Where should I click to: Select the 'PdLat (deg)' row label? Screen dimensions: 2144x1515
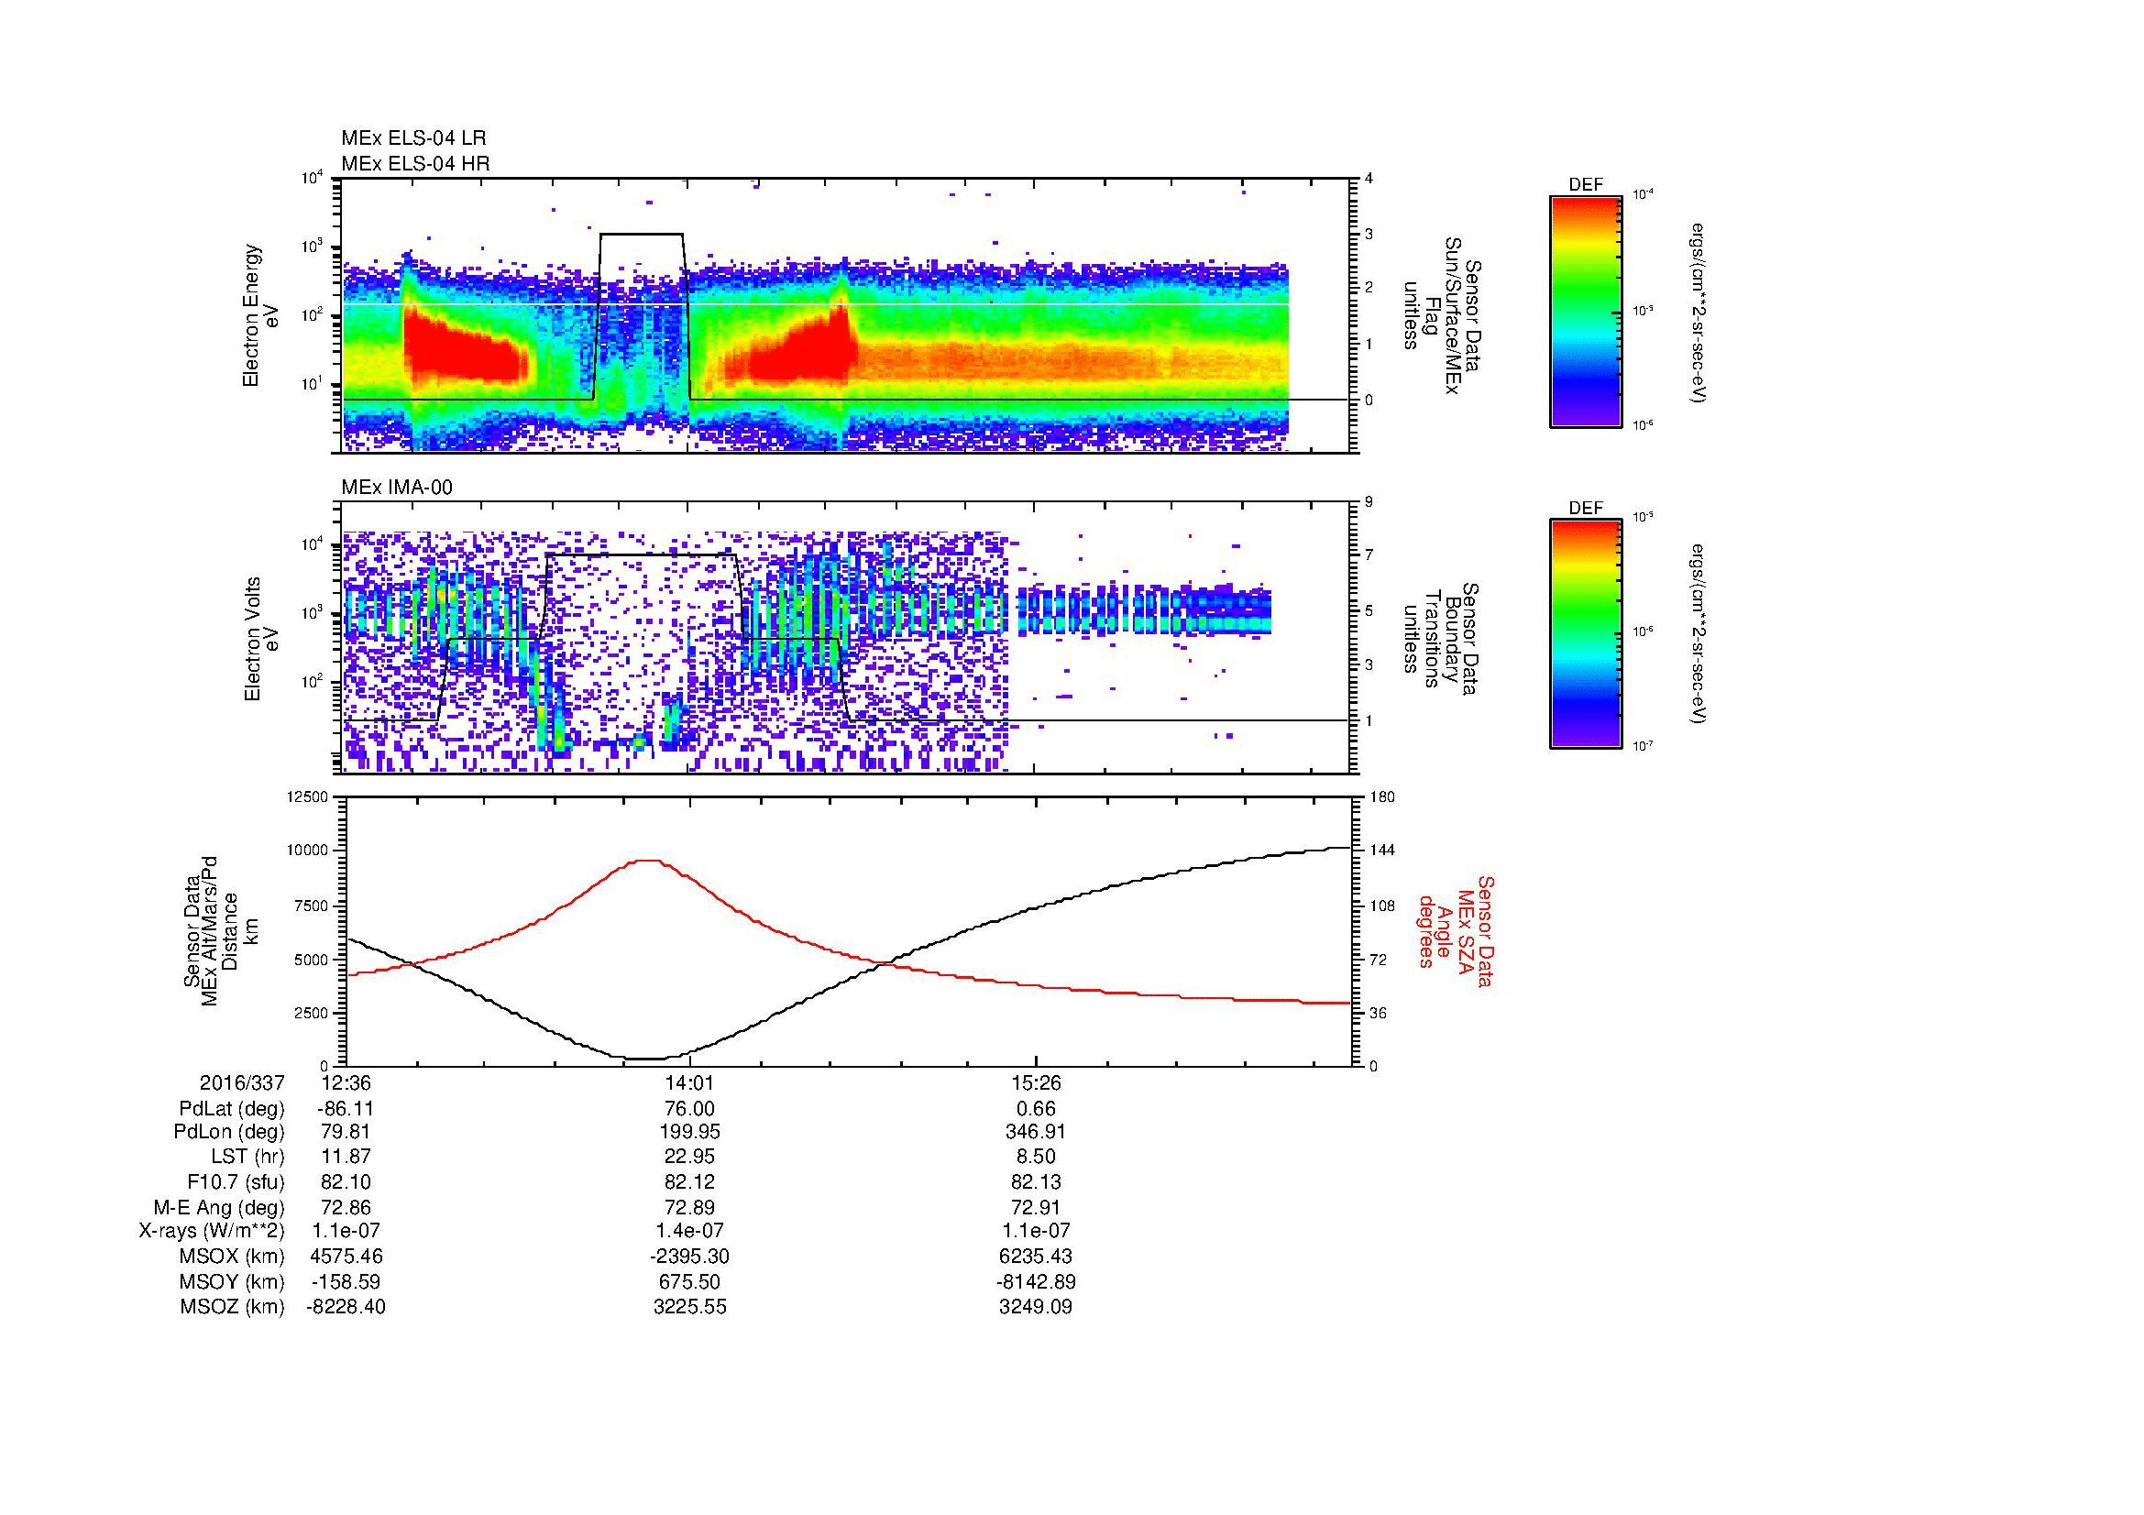pos(232,1109)
